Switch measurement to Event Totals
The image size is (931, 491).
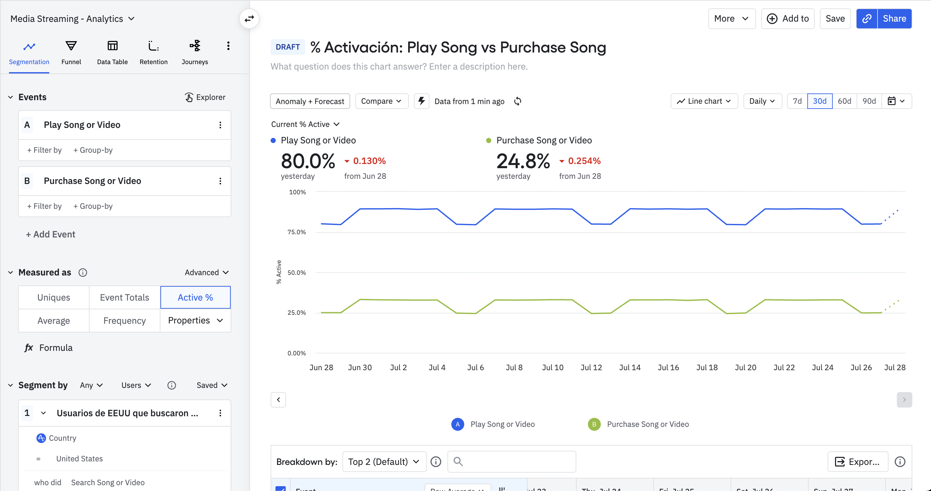(x=124, y=298)
